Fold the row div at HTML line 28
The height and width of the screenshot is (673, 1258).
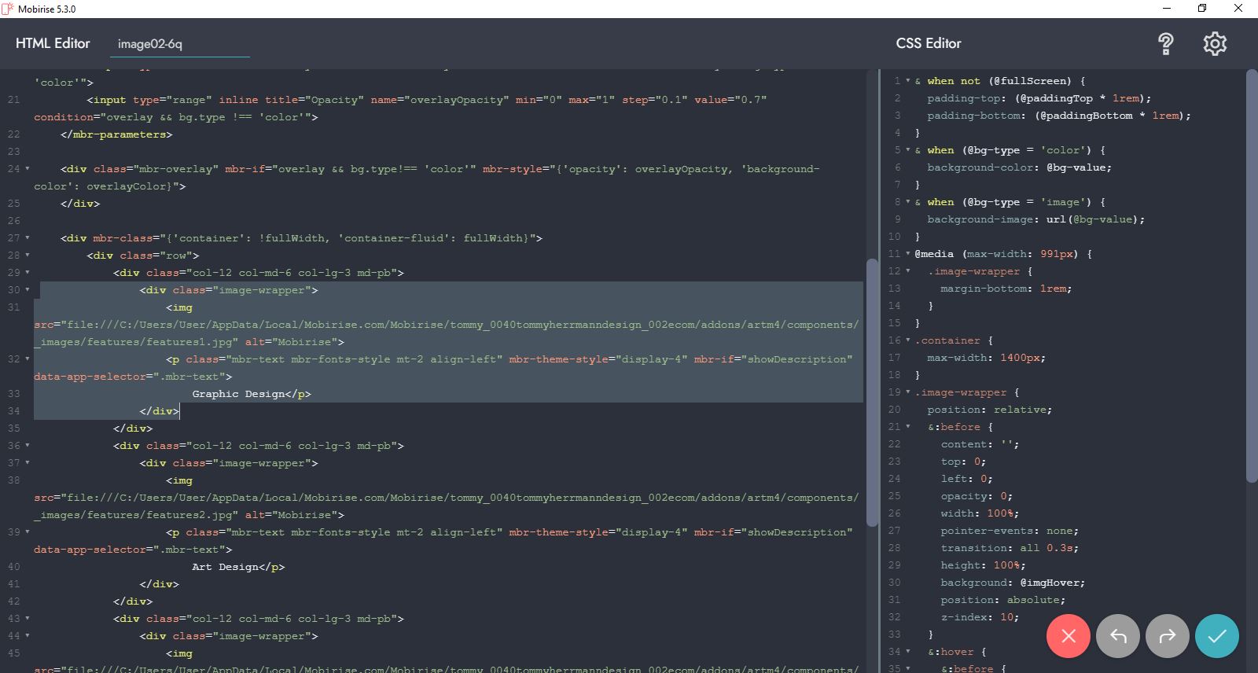coord(28,256)
